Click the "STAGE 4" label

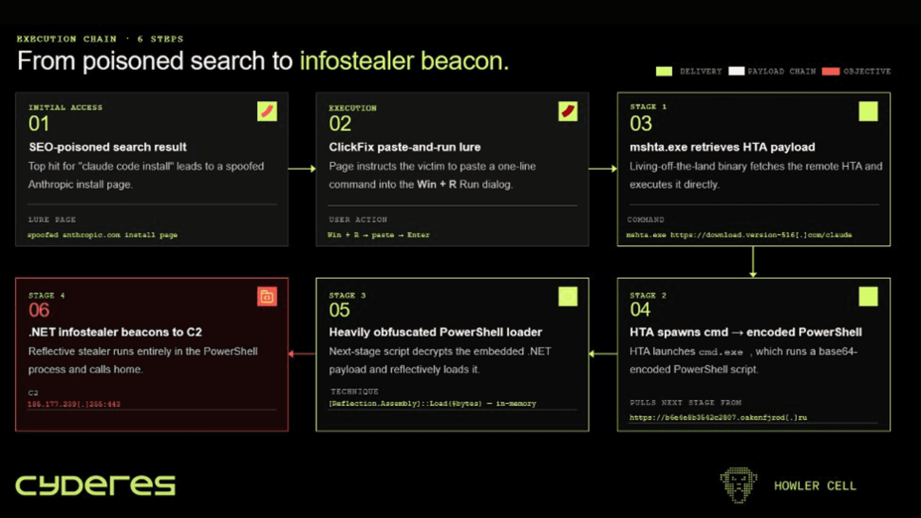click(x=47, y=295)
